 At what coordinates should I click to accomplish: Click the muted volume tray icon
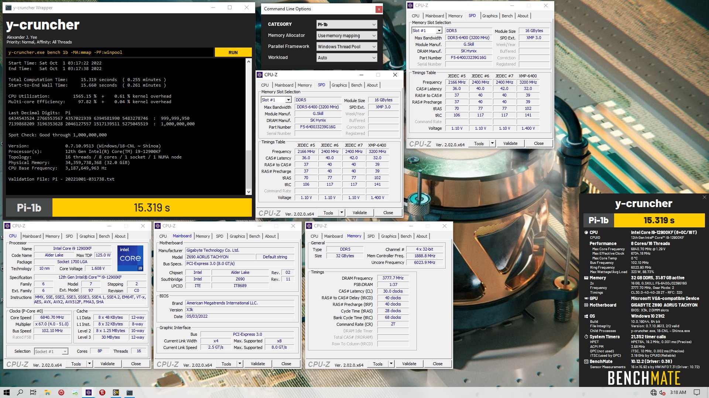[x=662, y=392]
